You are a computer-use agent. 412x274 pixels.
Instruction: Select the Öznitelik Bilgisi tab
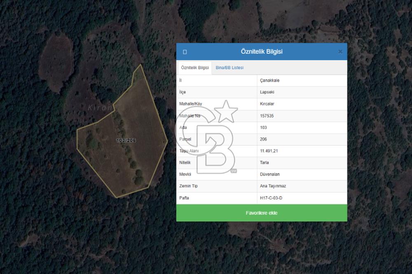pos(195,68)
